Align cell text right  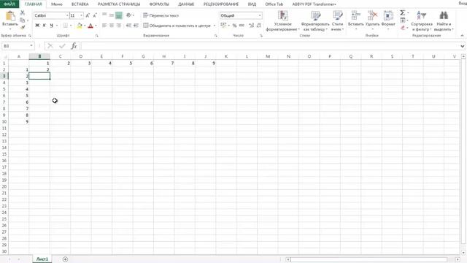(x=118, y=26)
